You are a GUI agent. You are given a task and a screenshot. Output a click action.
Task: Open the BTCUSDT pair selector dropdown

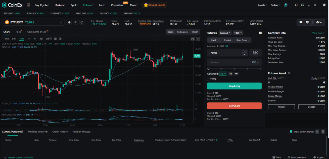click(x=33, y=22)
